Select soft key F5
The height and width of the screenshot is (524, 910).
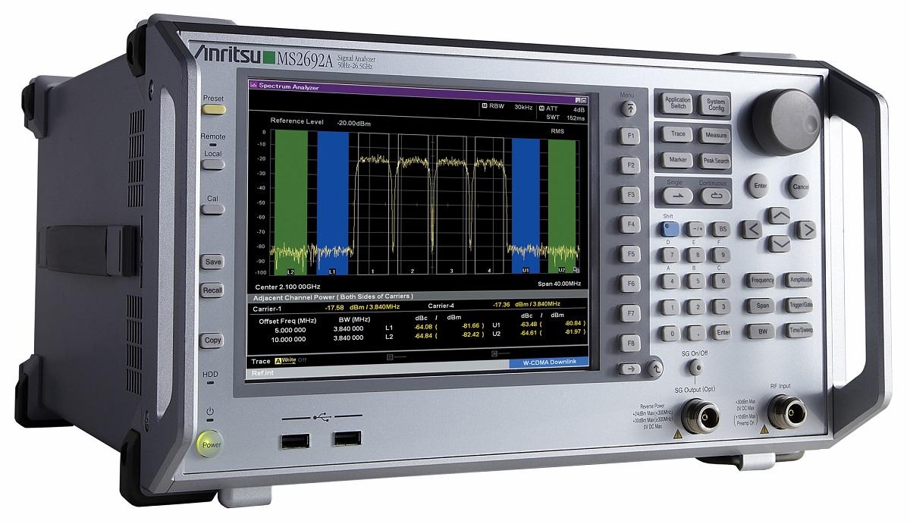(629, 253)
